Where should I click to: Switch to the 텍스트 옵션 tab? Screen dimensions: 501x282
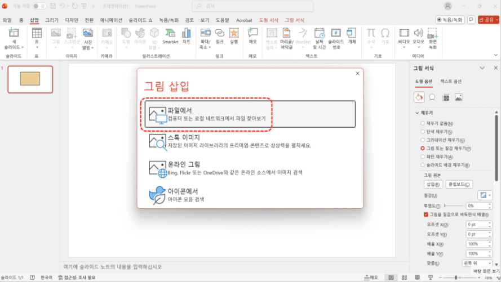[x=450, y=82]
